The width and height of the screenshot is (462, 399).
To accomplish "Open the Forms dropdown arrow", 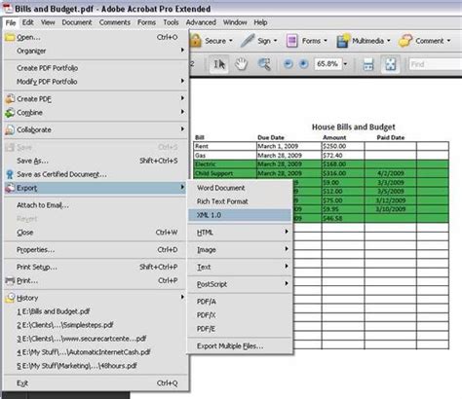I will tap(326, 41).
